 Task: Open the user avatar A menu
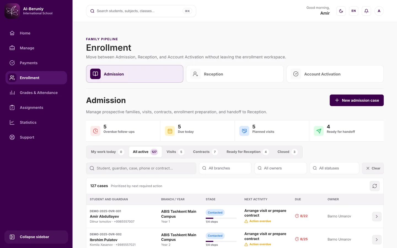pyautogui.click(x=379, y=11)
